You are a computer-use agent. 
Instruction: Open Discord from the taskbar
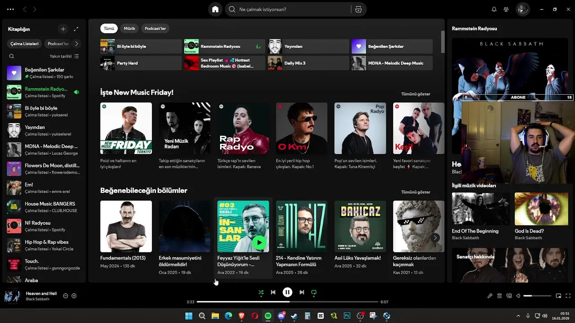click(x=281, y=316)
